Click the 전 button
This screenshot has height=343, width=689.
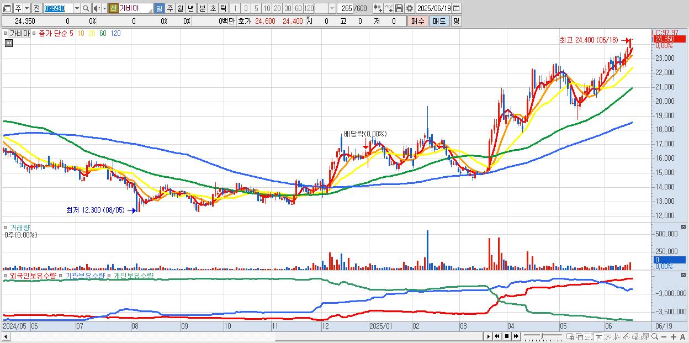click(37, 8)
